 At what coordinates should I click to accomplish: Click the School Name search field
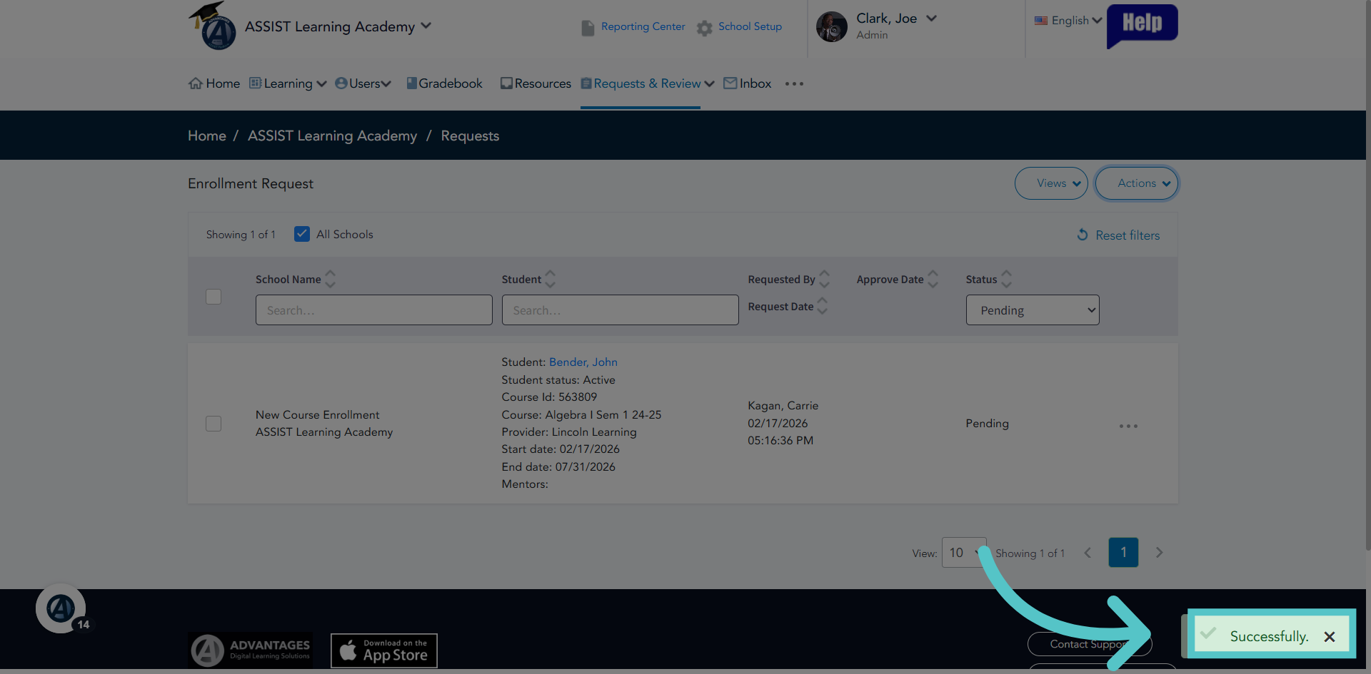click(374, 310)
